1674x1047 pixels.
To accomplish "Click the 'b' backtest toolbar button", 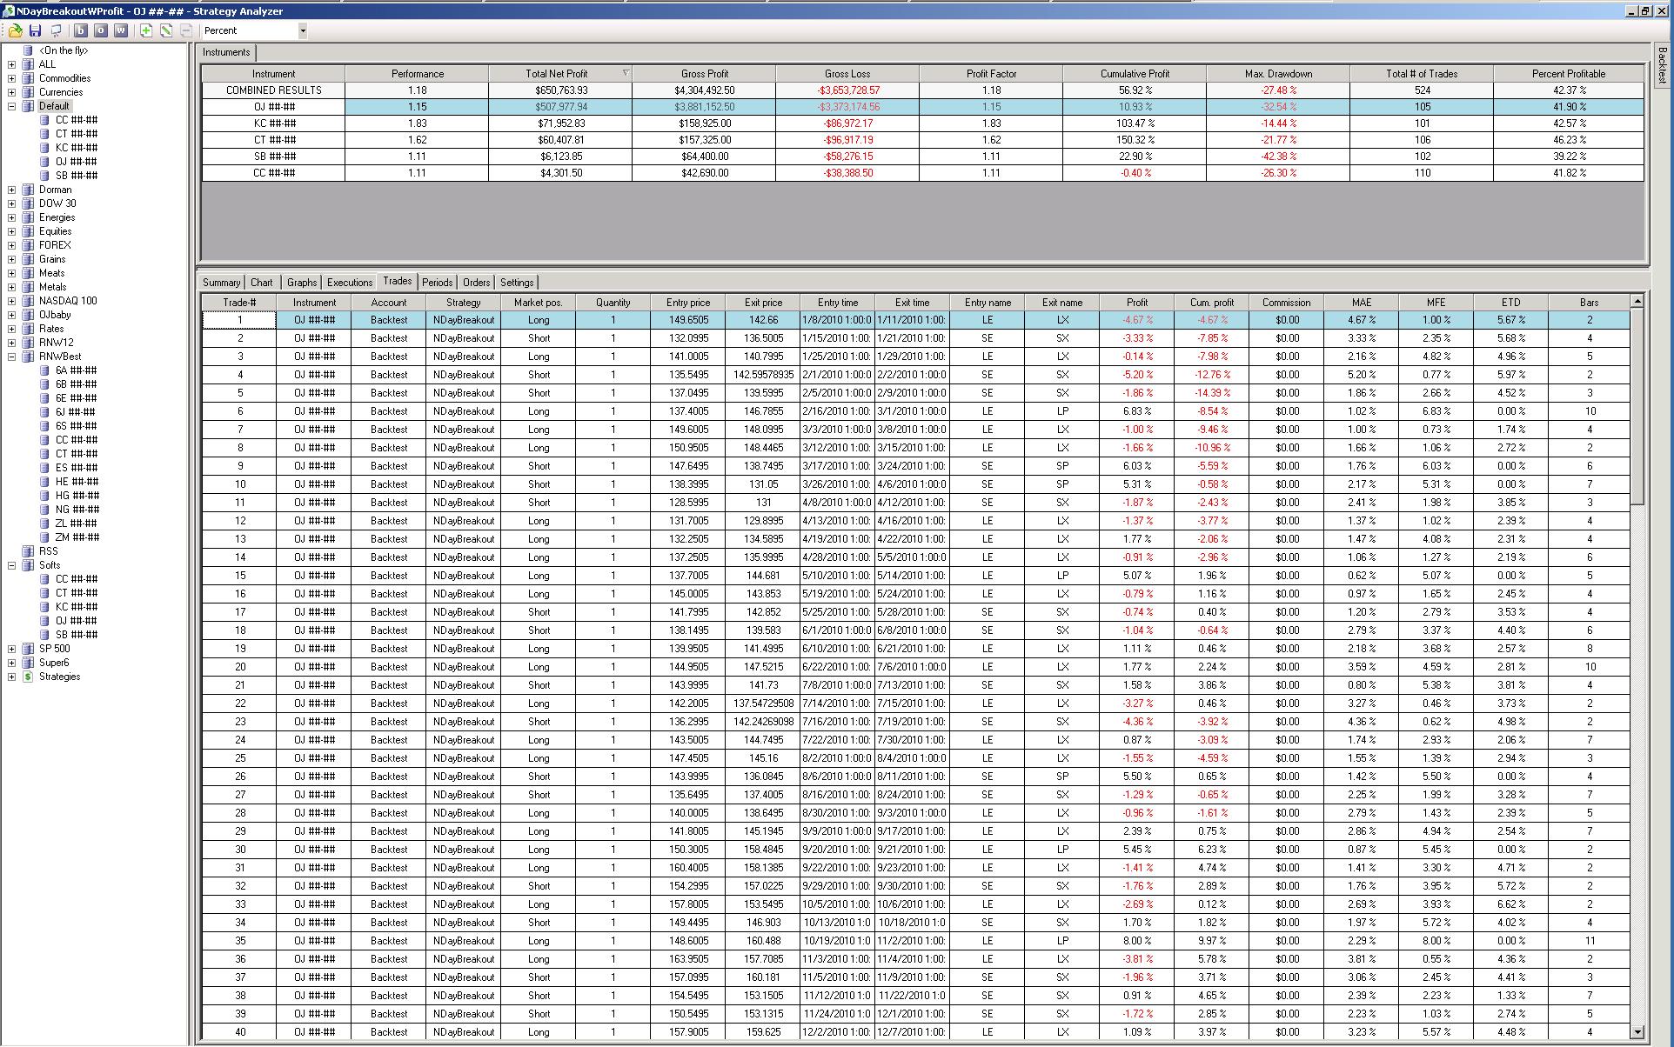I will coord(80,30).
